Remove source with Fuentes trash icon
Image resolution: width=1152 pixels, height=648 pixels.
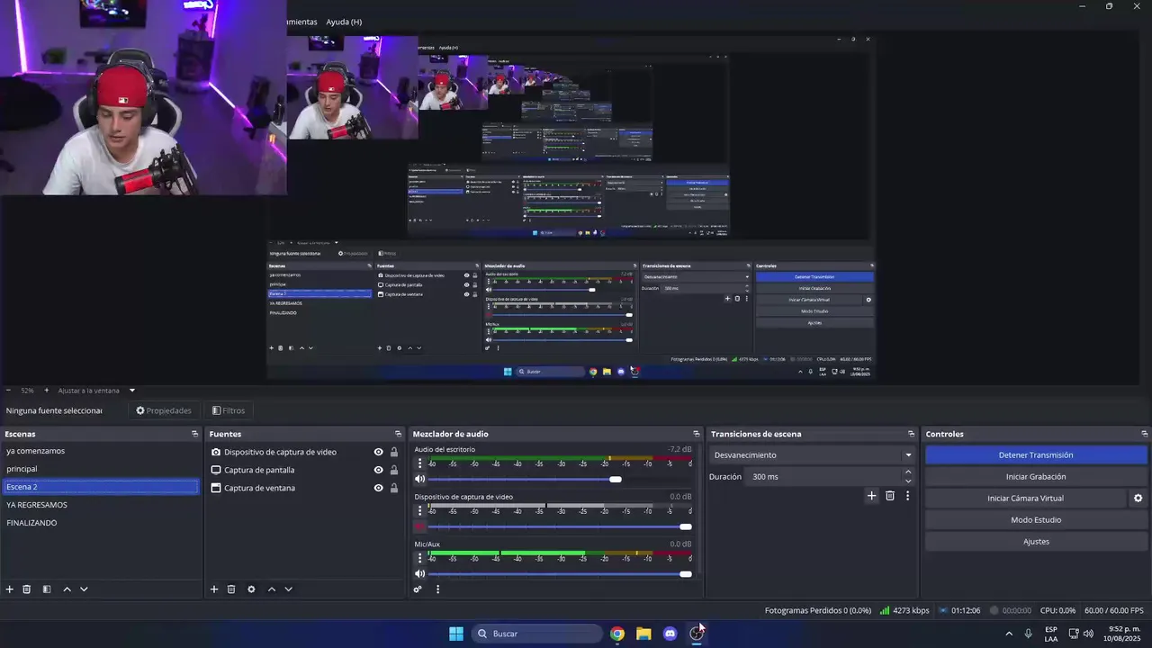pyautogui.click(x=231, y=589)
